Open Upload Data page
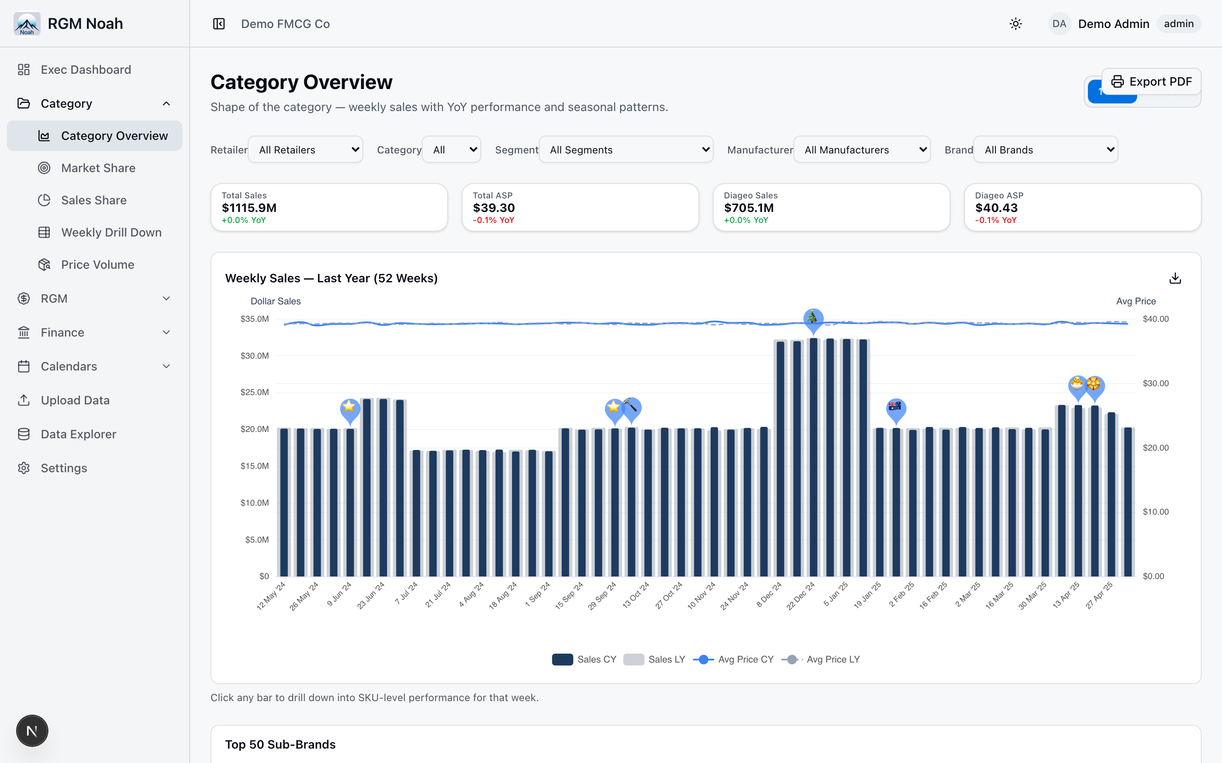 (x=75, y=400)
